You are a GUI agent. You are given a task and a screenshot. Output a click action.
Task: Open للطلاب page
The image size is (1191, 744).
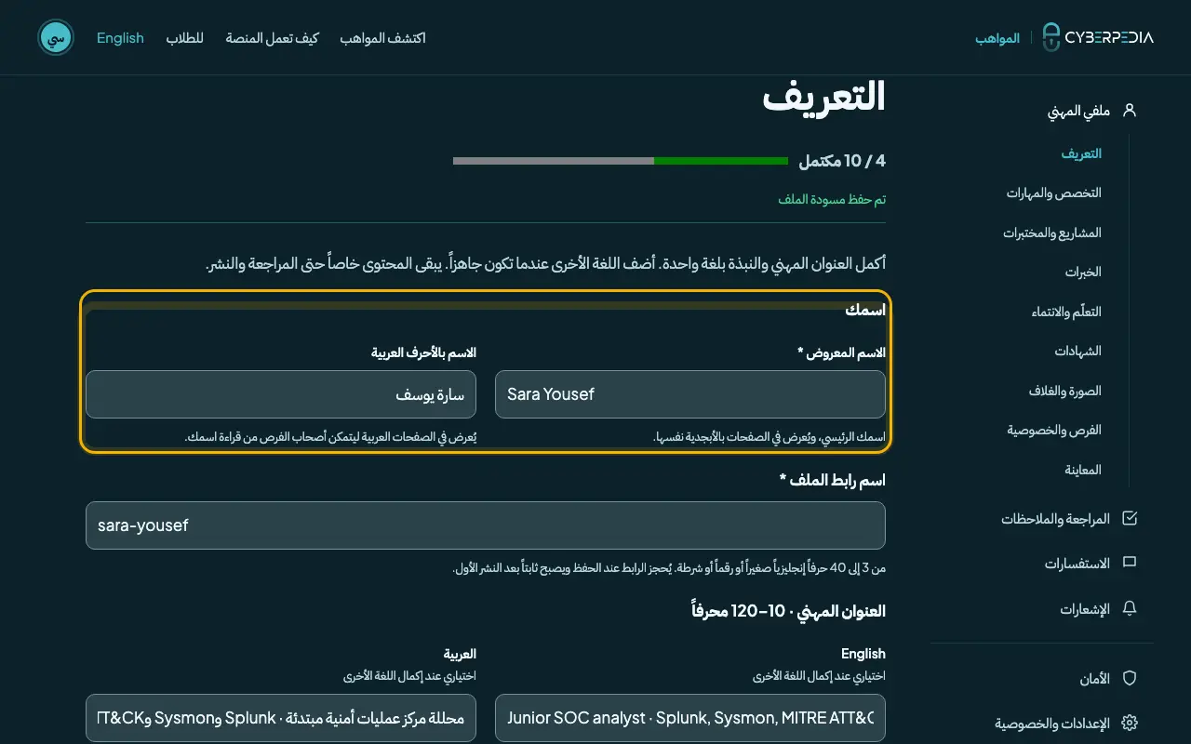coord(185,38)
